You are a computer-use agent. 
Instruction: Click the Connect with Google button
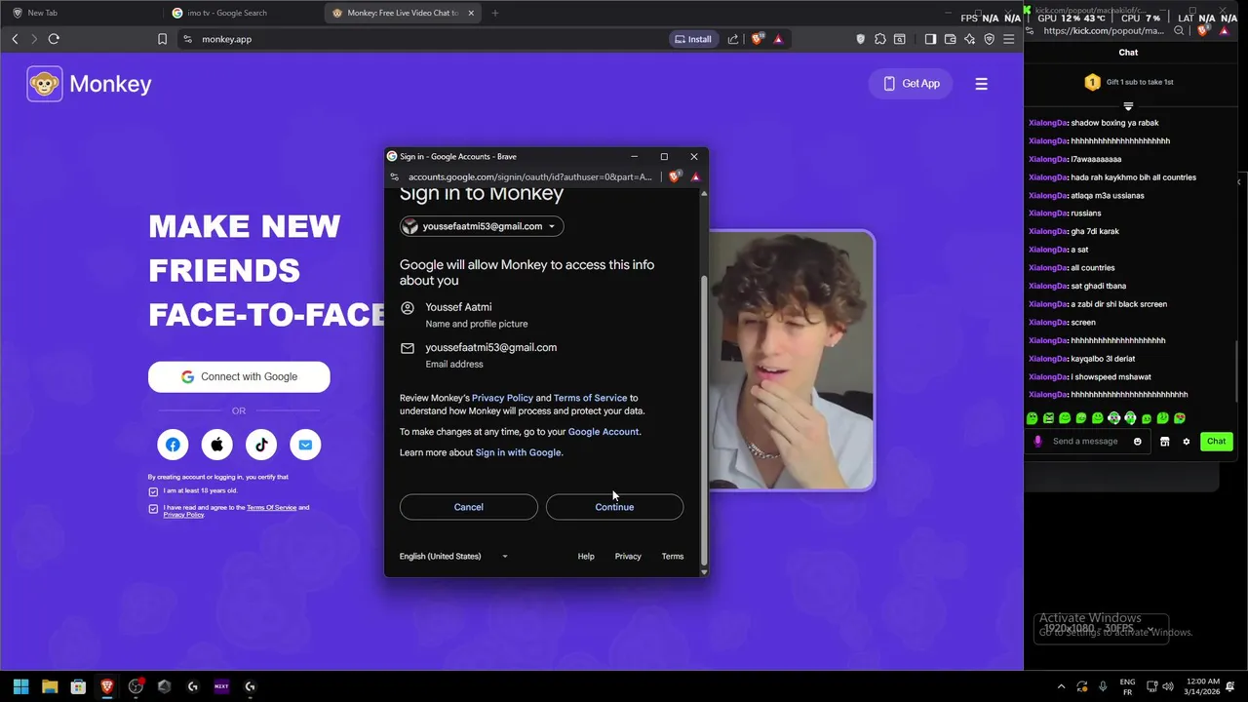(x=239, y=377)
